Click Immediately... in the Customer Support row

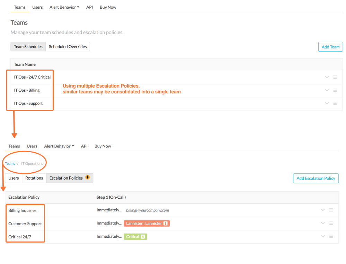(109, 223)
